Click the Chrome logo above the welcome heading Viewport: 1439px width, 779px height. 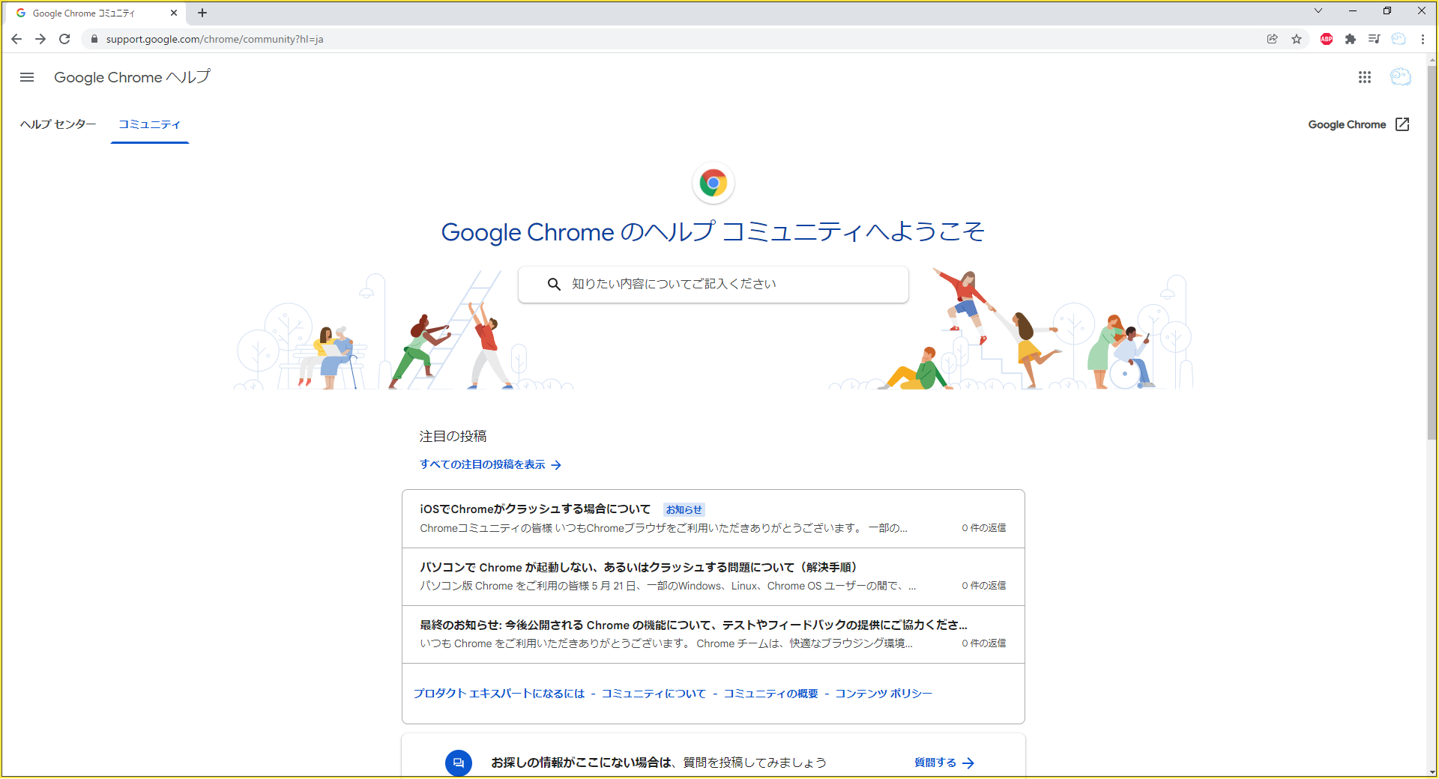tap(714, 183)
